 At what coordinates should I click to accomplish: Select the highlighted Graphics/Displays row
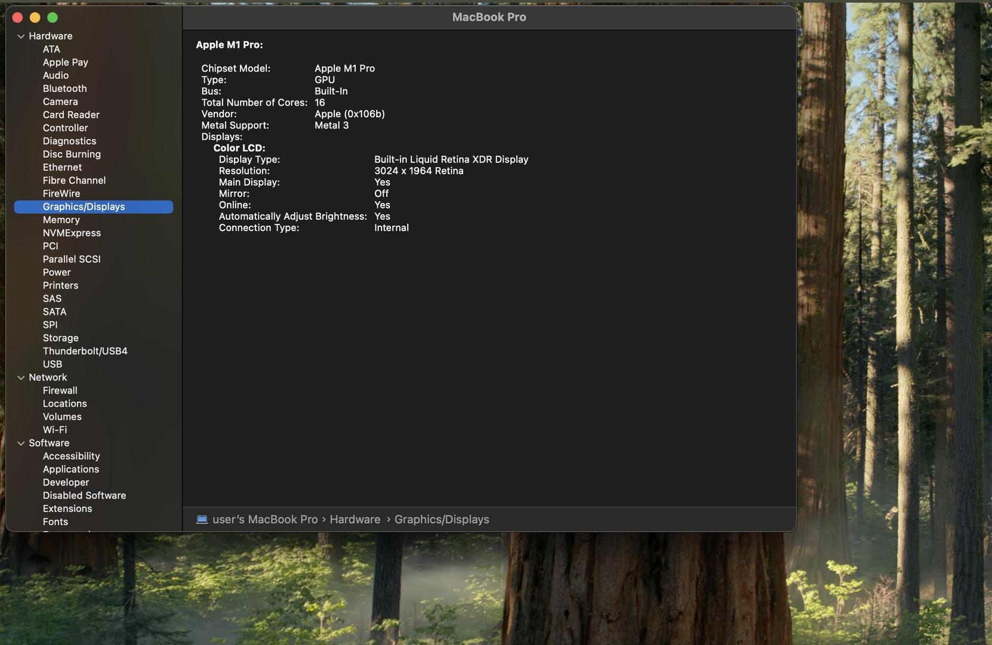94,207
